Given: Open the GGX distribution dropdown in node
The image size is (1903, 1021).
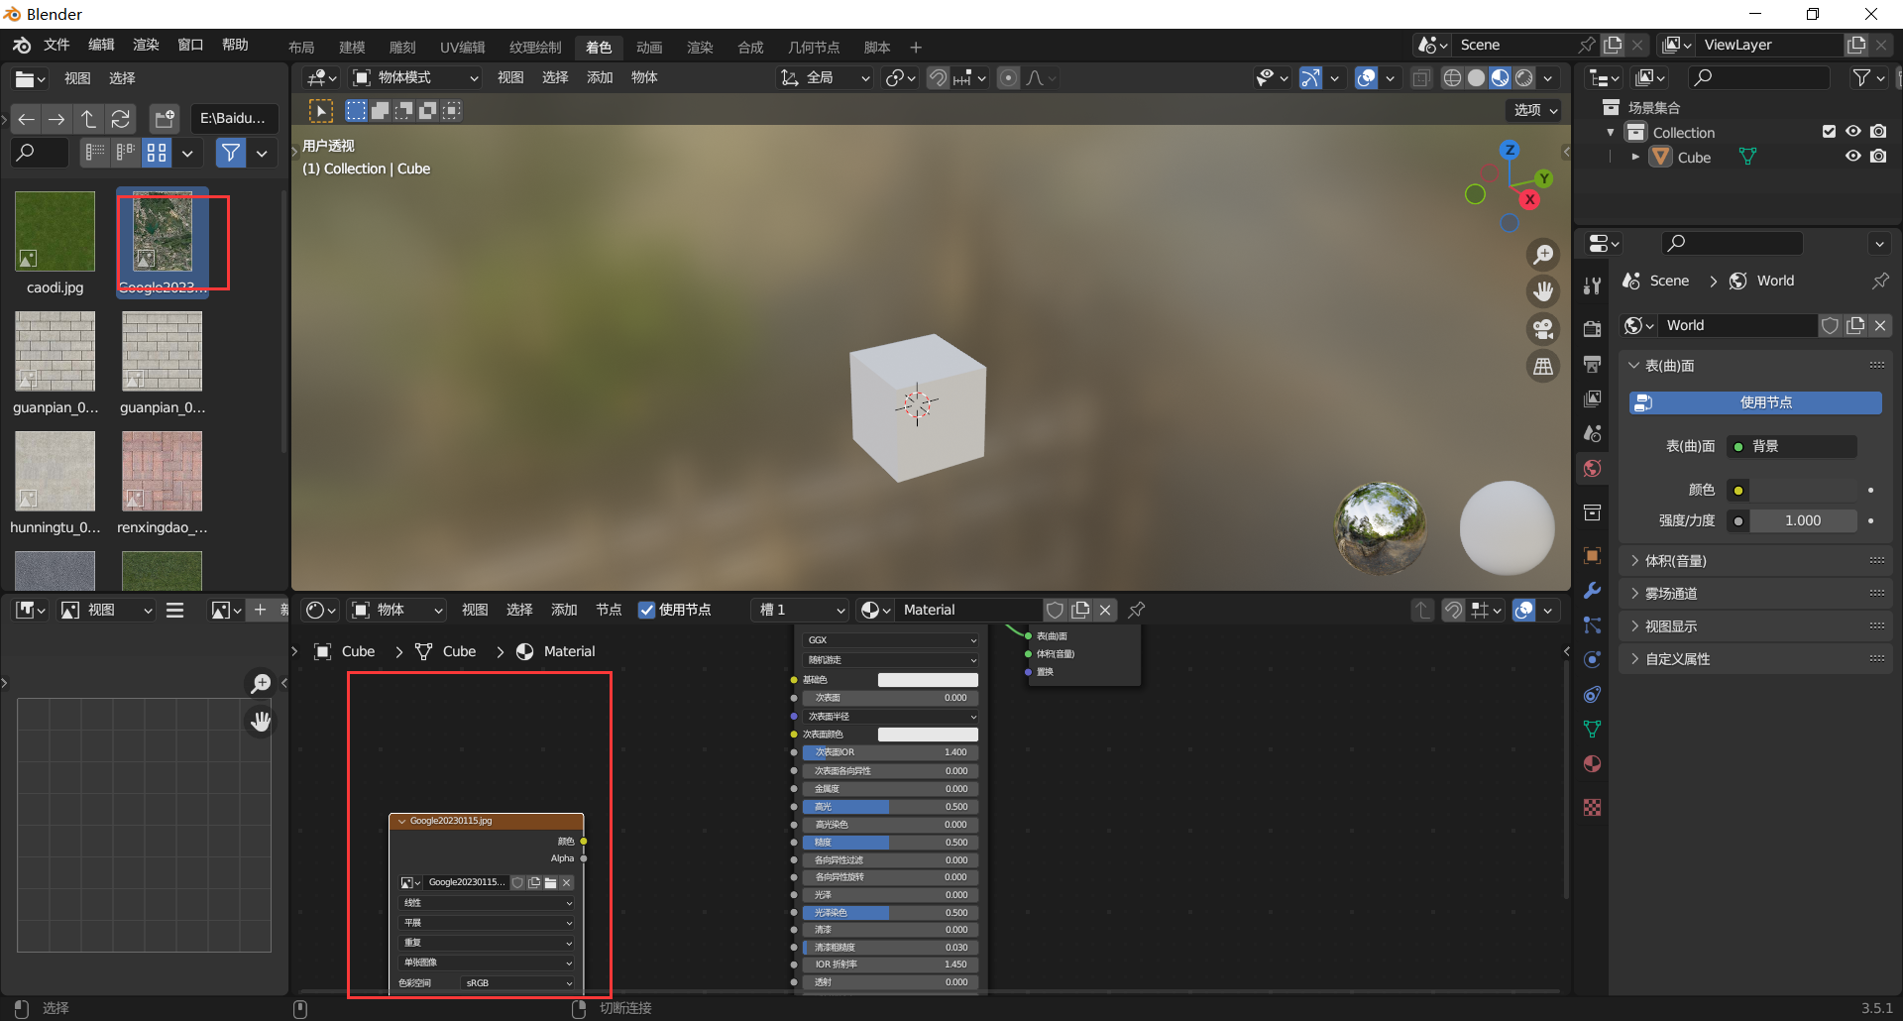Looking at the screenshot, I should (891, 640).
